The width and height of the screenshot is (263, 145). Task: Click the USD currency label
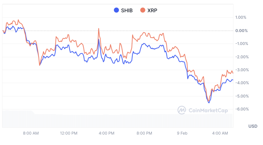coord(253,126)
